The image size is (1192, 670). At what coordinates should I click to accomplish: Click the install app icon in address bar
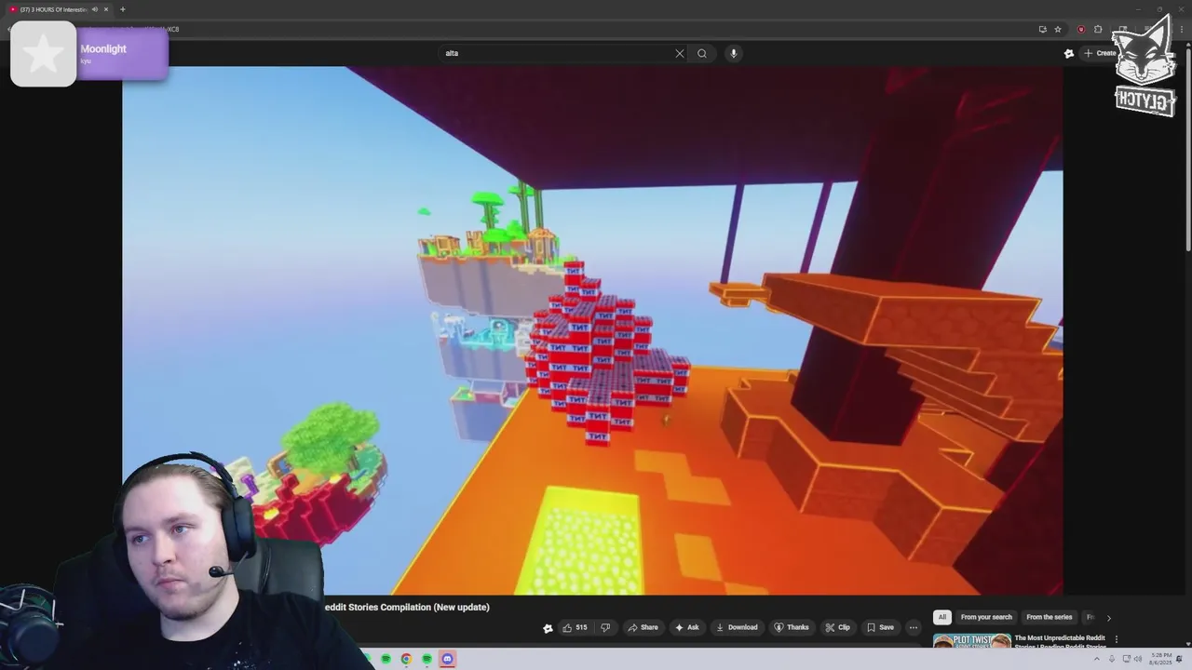click(1042, 29)
